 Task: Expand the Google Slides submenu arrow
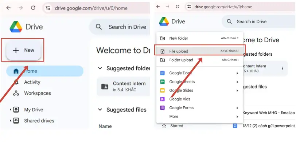(x=237, y=91)
